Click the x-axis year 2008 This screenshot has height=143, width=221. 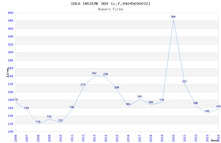tap(38, 138)
